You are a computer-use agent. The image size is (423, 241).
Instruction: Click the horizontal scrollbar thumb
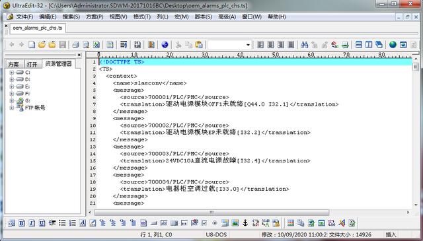coord(211,213)
